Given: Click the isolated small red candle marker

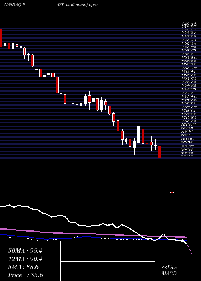Looking at the screenshot, I should [172, 193].
